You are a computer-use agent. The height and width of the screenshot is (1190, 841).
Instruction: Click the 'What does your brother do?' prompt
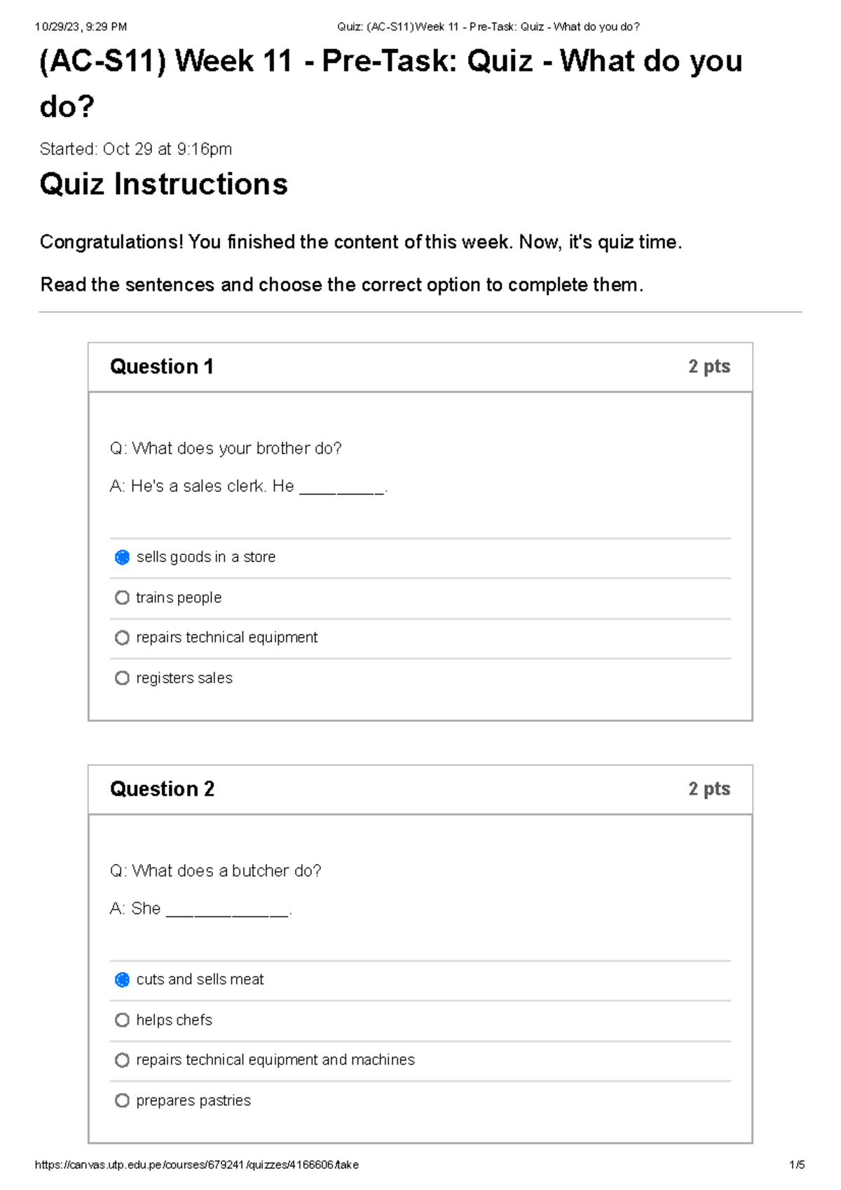click(x=226, y=449)
